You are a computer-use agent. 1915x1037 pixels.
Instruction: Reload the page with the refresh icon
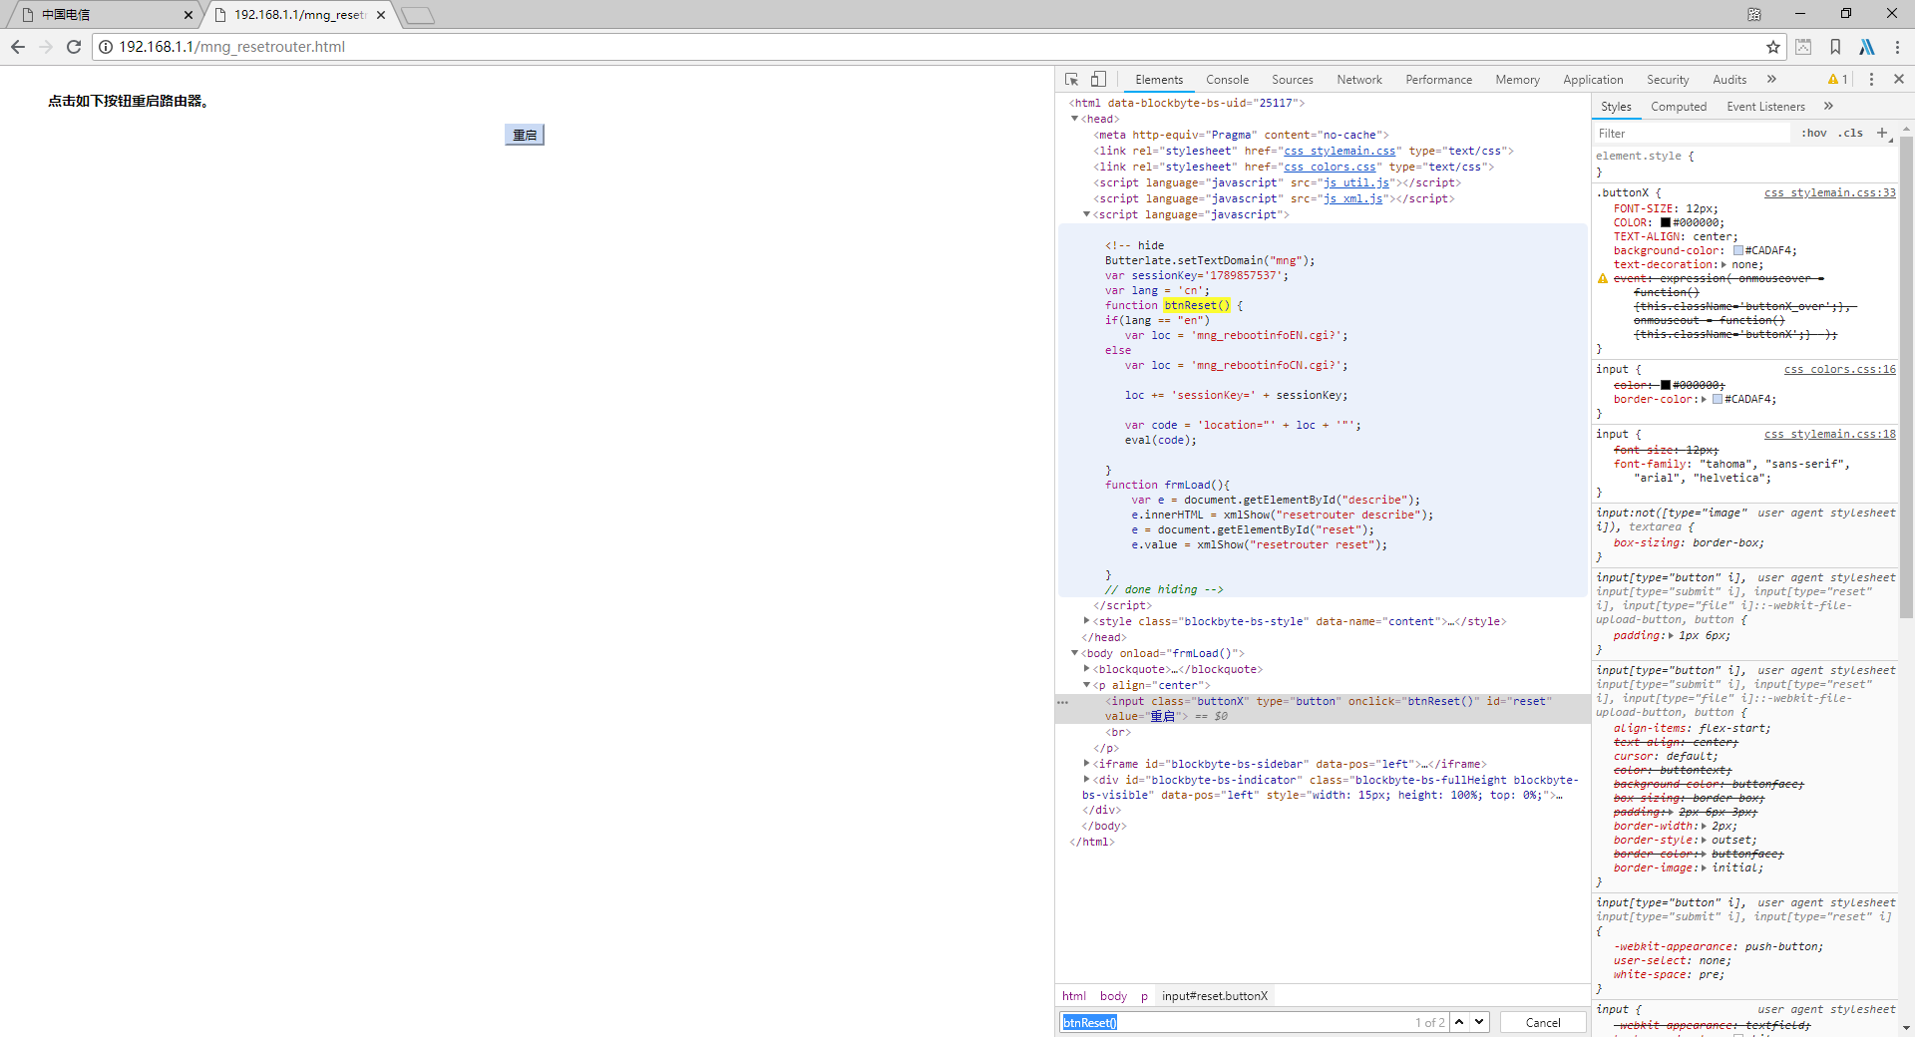tap(74, 47)
